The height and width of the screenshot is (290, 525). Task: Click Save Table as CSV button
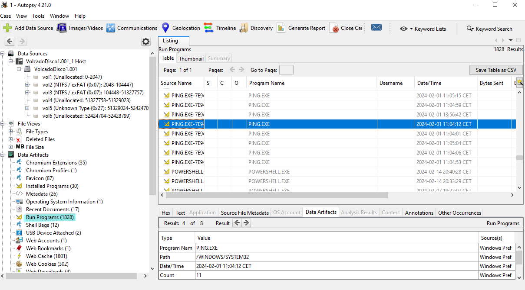pos(495,70)
